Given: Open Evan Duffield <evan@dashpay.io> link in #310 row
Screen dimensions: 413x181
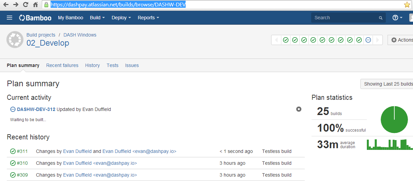Looking at the screenshot, I should (x=100, y=163).
